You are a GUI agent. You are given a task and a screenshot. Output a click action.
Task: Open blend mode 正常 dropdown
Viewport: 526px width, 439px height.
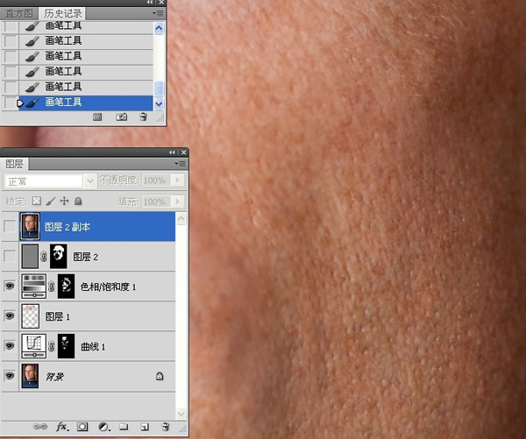coord(90,181)
